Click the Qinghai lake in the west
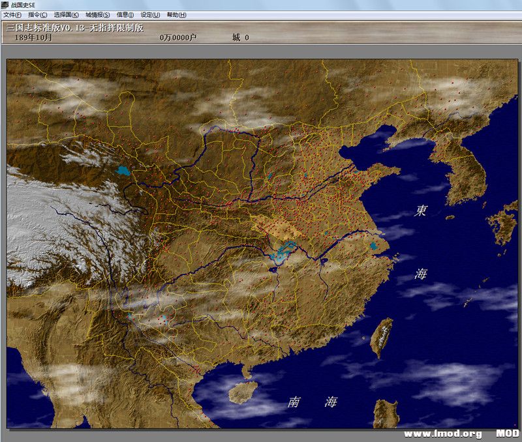Viewport: 522px width, 442px height. click(122, 173)
